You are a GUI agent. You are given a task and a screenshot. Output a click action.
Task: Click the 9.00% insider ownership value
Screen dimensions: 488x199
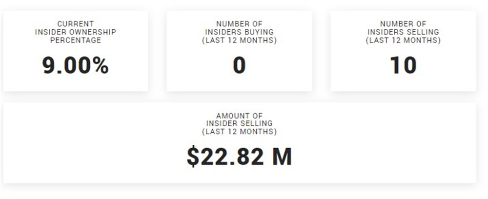(x=75, y=65)
